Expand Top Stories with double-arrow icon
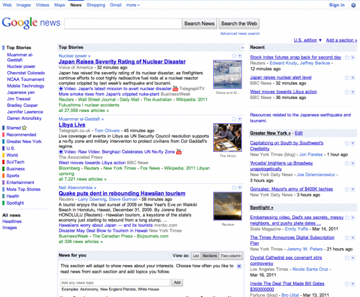The width and height of the screenshot is (360, 297). 242,47
